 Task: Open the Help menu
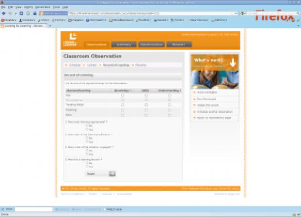(x=65, y=7)
